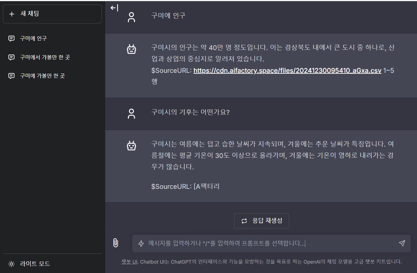Start a new chat with 새 채팅

coord(52,14)
